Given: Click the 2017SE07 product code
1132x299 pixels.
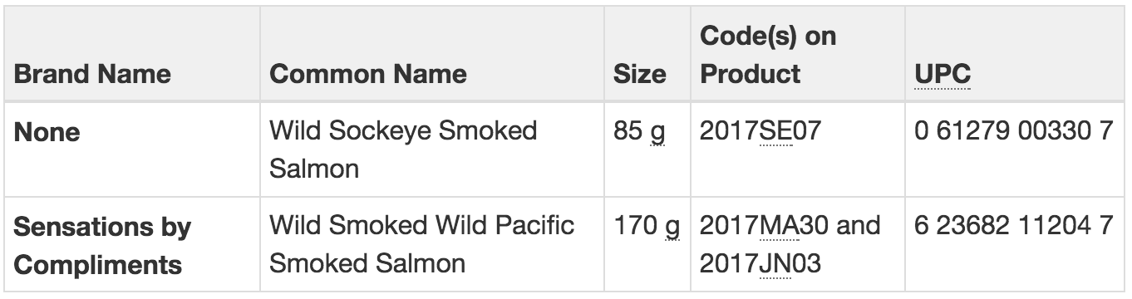Looking at the screenshot, I should coord(765,130).
